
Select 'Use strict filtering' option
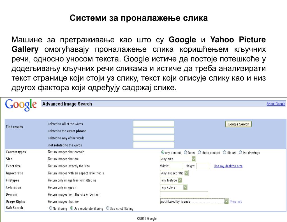pyautogui.click(x=108, y=208)
